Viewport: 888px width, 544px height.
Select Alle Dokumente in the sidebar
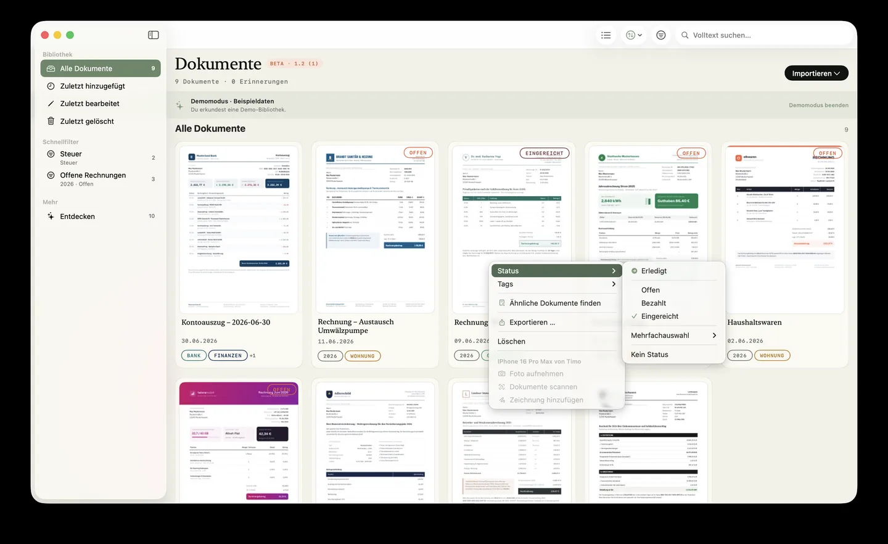point(101,68)
